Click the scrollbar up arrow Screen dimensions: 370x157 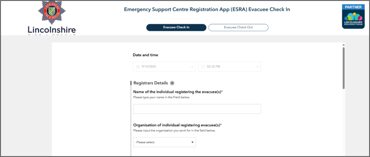point(343,45)
